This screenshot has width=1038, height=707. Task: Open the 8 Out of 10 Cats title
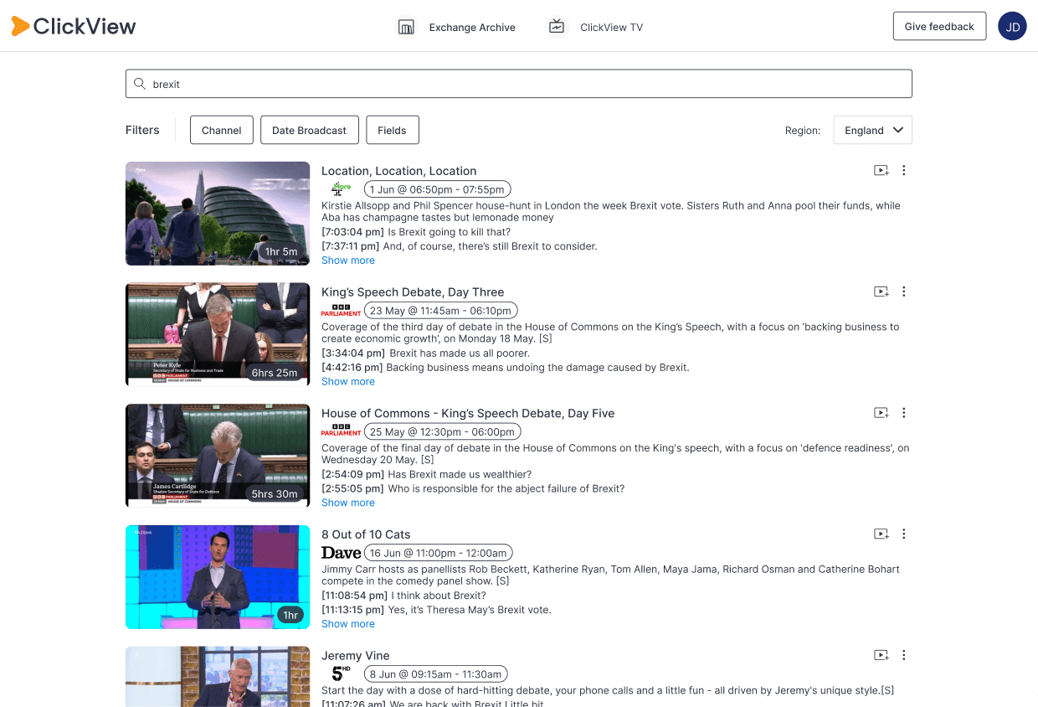366,534
